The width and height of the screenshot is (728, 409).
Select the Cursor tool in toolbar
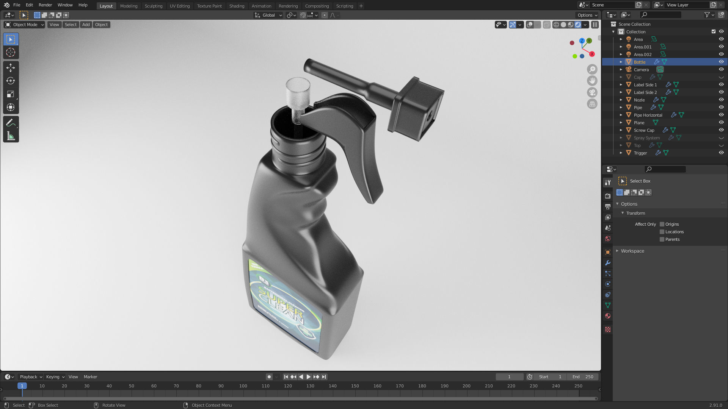coord(11,53)
